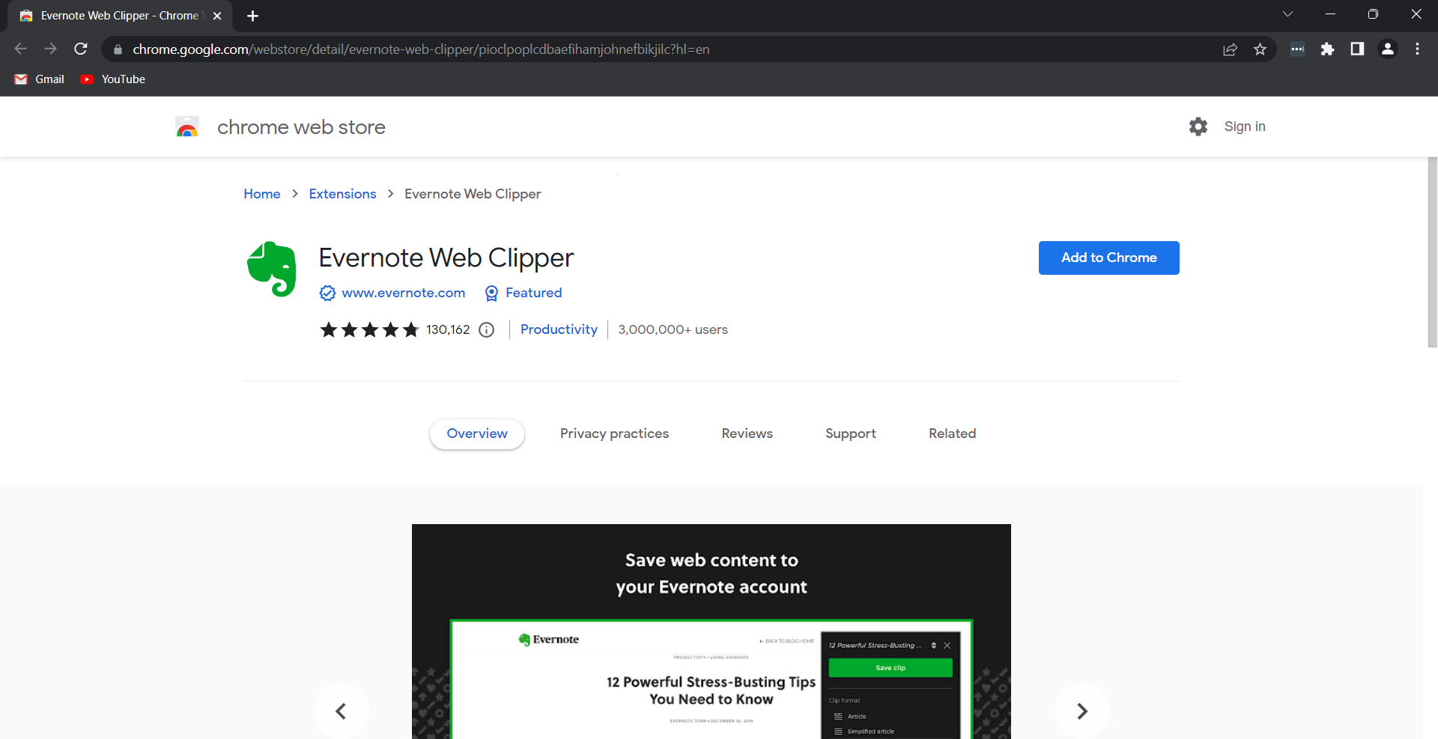1438x739 pixels.
Task: Advance the screenshot carousel with right arrow
Action: tap(1081, 711)
